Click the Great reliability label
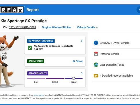Image resolution: width=140 pixels, height=105 pixels. point(73,82)
